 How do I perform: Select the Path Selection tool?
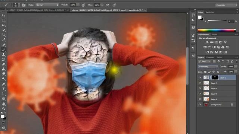pyautogui.click(x=3, y=94)
